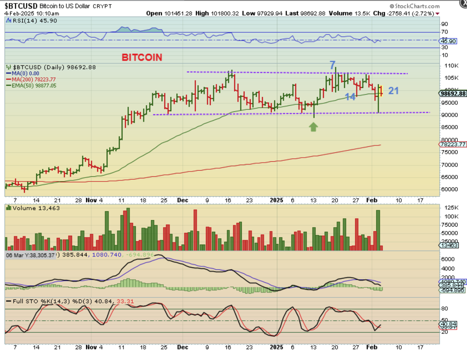
Task: Click the tallest green volume bar in February
Action: (378, 230)
